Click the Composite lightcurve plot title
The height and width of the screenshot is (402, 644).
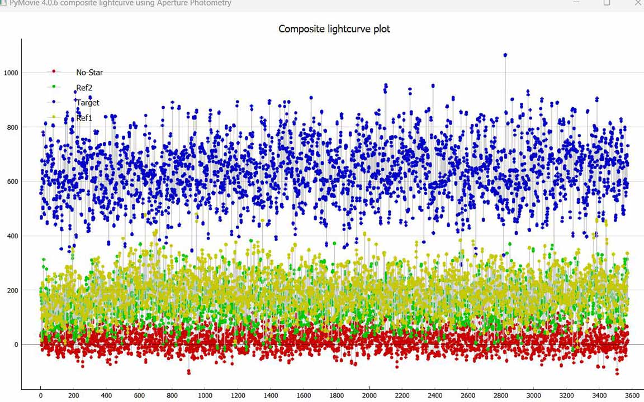(x=334, y=29)
